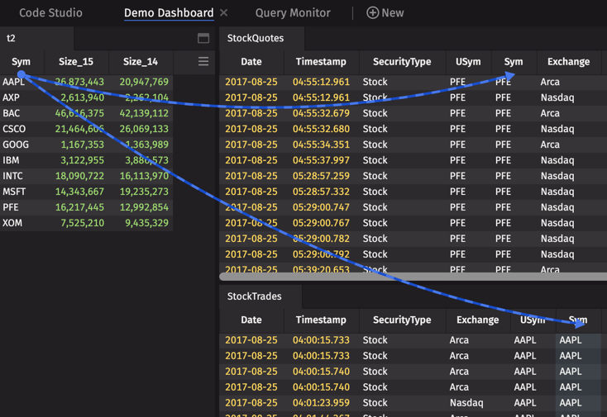This screenshot has height=417, width=607.
Task: Click the Exchange header in StockQuotes
Action: click(568, 62)
